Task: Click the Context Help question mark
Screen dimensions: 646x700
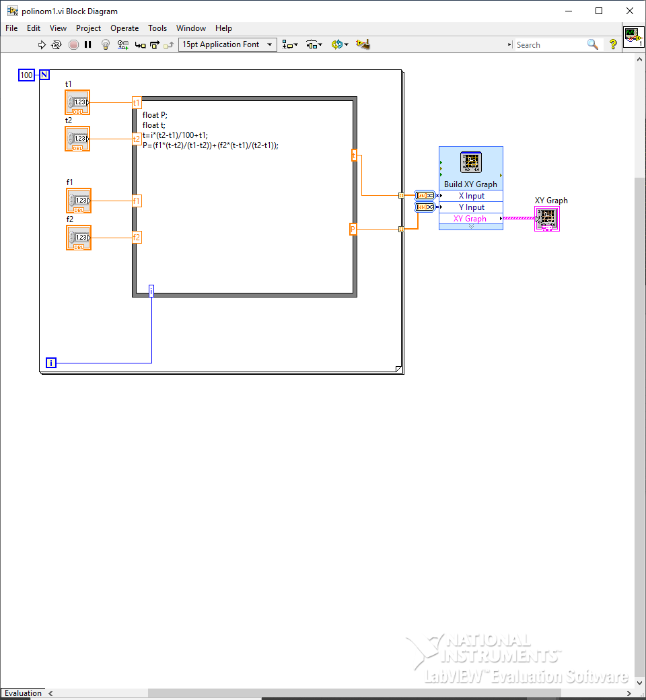Action: click(x=613, y=44)
